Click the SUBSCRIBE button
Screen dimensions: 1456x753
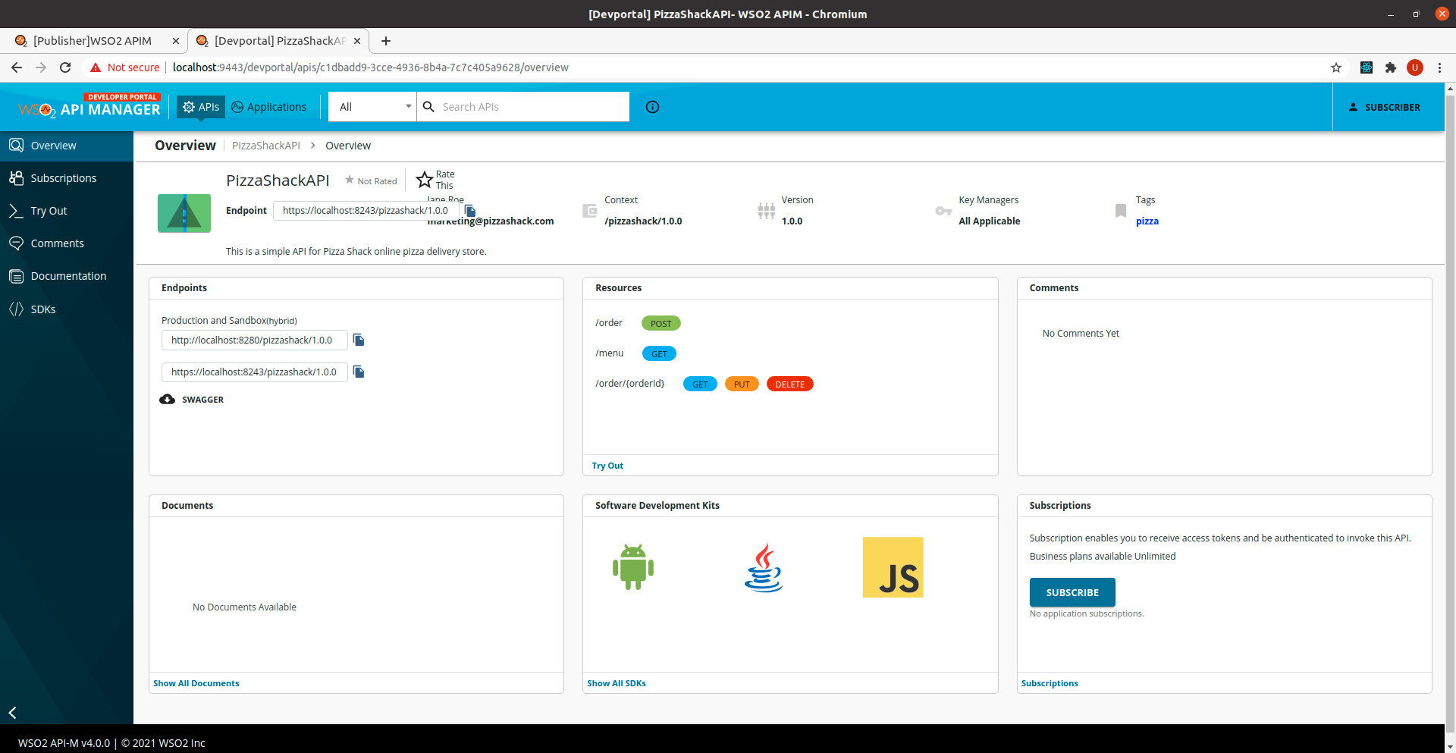tap(1072, 592)
